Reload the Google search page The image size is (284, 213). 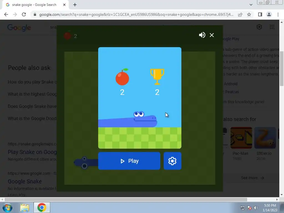tap(24, 14)
